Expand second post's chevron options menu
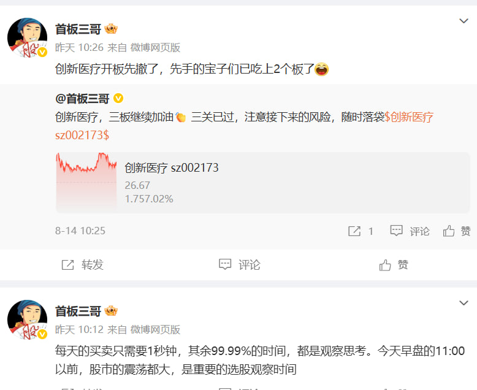 click(x=464, y=303)
